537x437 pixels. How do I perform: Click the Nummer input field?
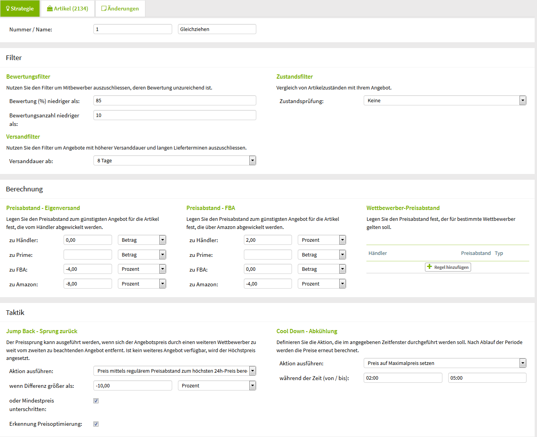pyautogui.click(x=133, y=29)
